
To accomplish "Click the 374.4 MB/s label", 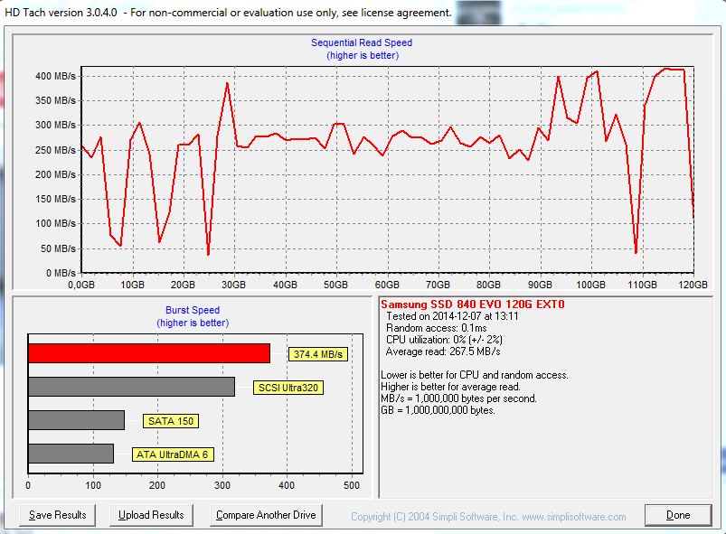I will (x=318, y=354).
